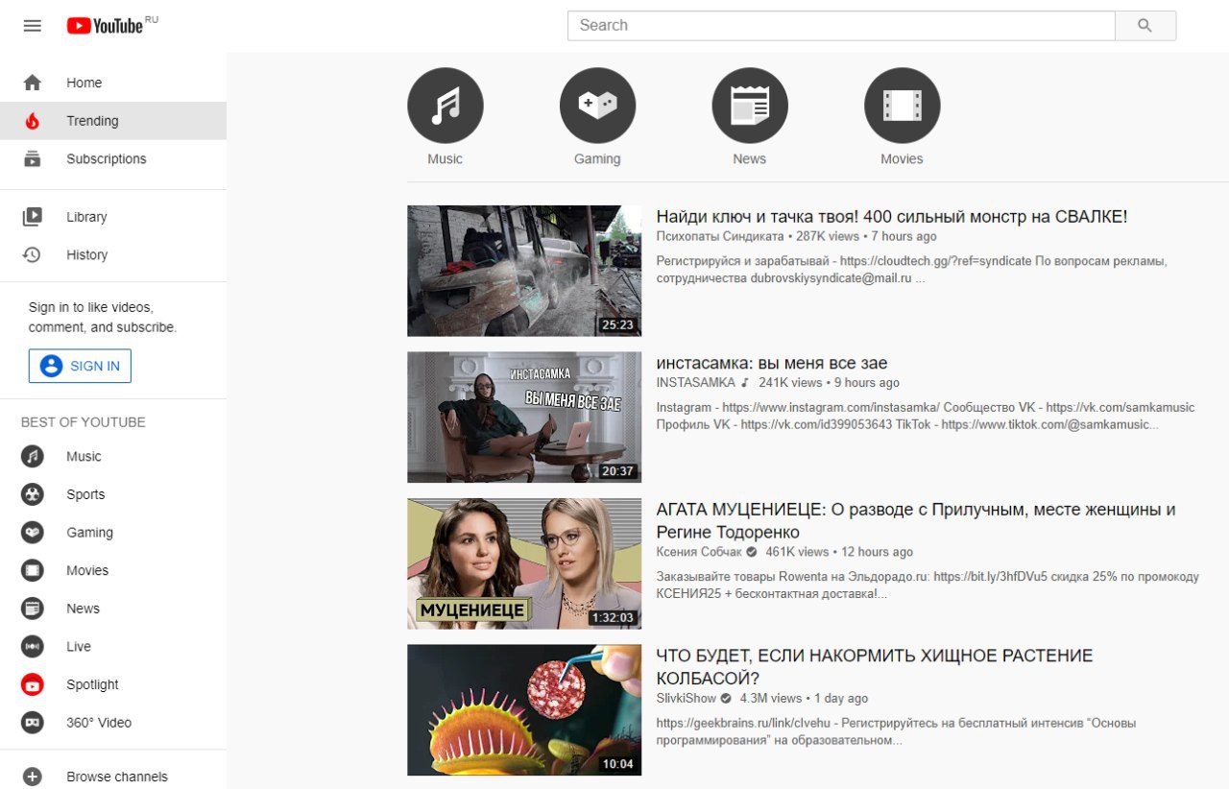Open the Gaming trending category circle
The image size is (1229, 789).
[597, 106]
